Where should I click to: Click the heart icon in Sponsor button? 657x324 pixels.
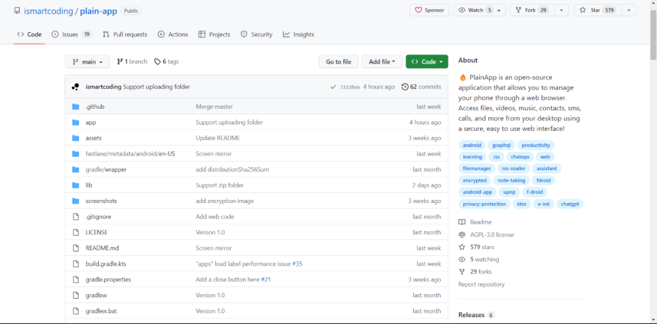pyautogui.click(x=418, y=10)
